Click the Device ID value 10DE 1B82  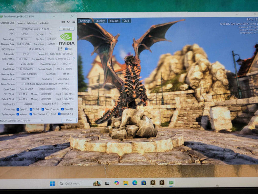(61, 54)
